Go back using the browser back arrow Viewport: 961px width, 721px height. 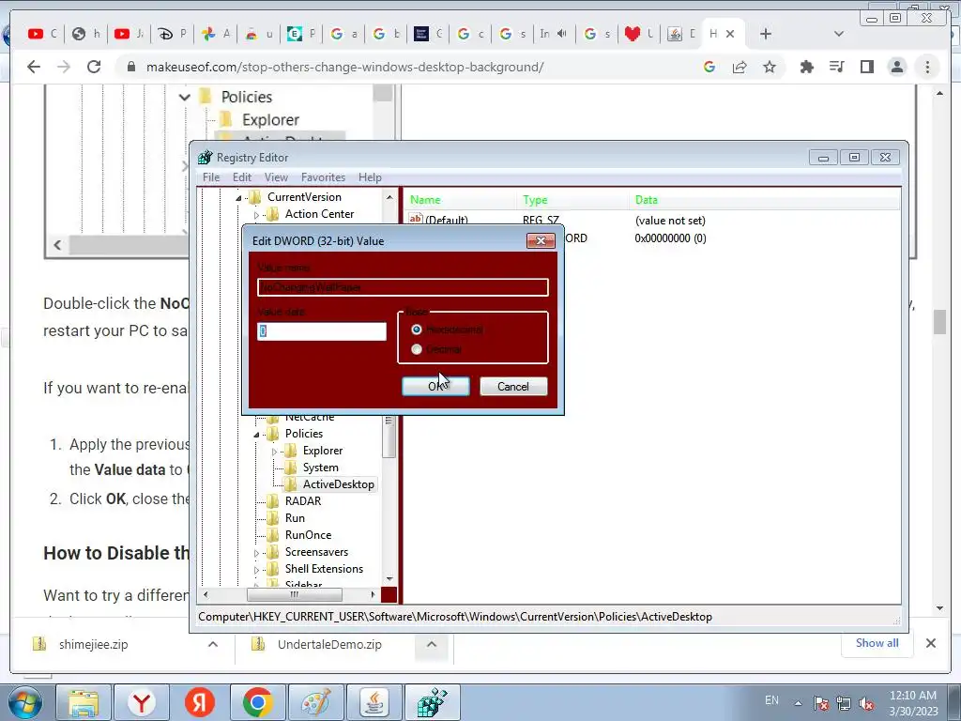tap(34, 67)
